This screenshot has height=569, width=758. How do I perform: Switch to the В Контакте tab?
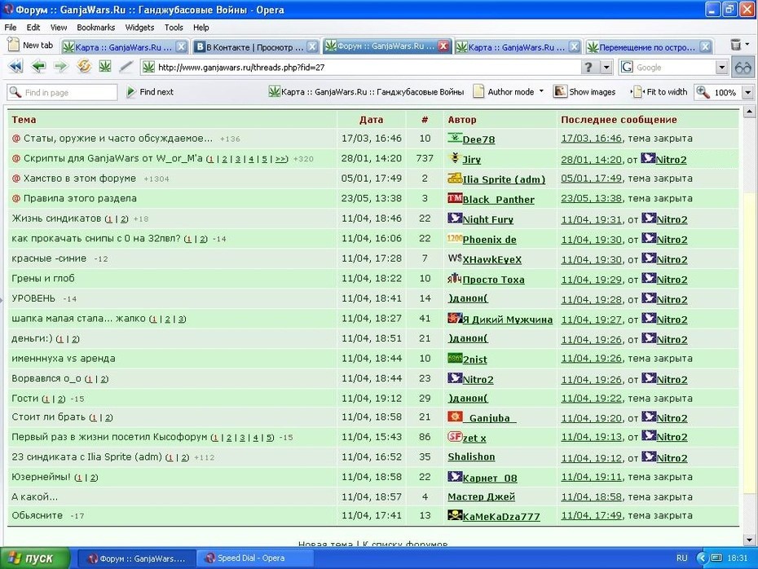click(256, 47)
